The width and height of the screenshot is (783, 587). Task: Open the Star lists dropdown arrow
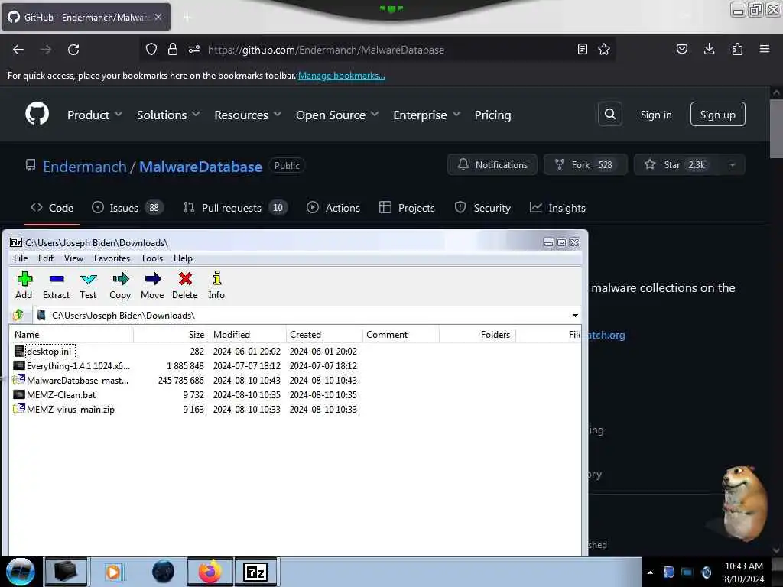(x=732, y=165)
